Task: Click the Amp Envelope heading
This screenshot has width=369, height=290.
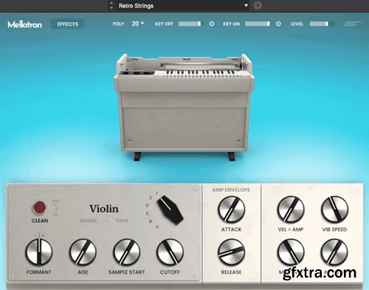Action: pyautogui.click(x=231, y=190)
